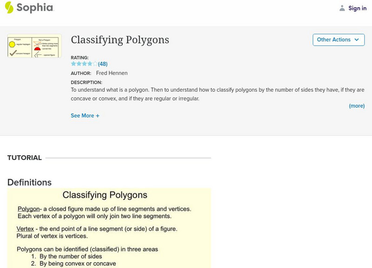Open author Fred Hennen's name
Screen dimensions: 372x268
point(112,73)
